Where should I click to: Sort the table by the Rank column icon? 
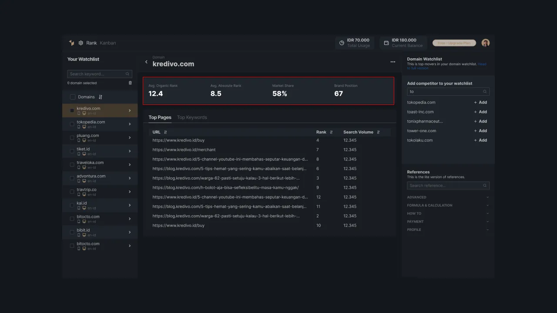click(x=331, y=132)
